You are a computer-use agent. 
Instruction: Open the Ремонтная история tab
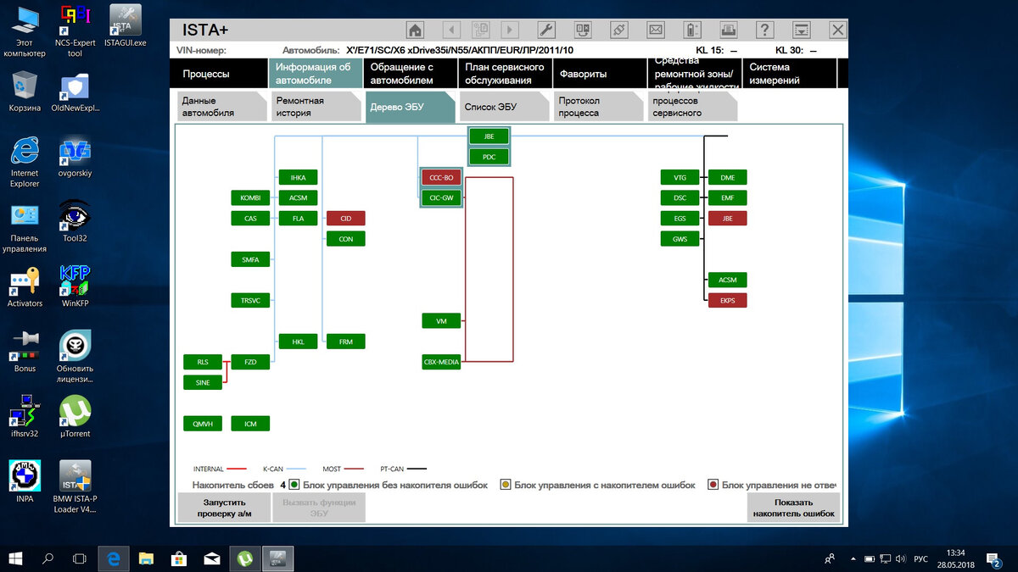coord(315,107)
